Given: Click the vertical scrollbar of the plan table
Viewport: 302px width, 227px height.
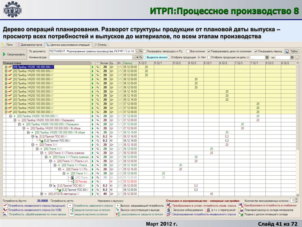Looking at the screenshot, I should coord(298,129).
